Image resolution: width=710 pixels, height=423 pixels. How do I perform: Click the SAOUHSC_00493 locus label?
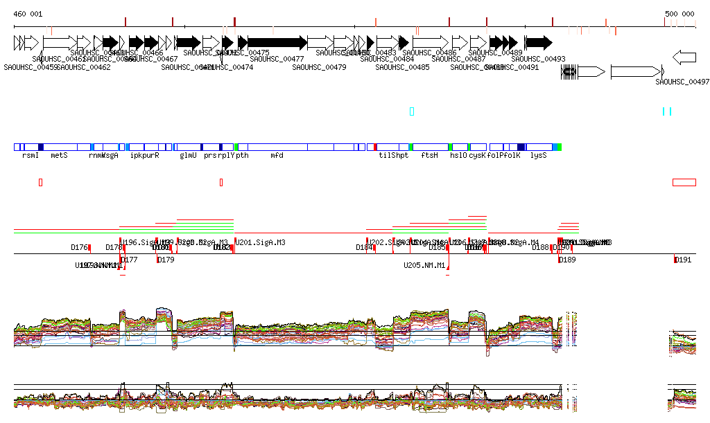(538, 59)
